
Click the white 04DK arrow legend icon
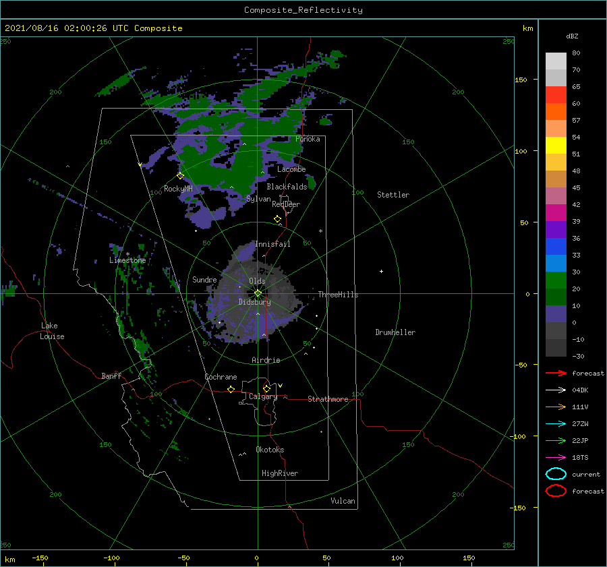(556, 390)
